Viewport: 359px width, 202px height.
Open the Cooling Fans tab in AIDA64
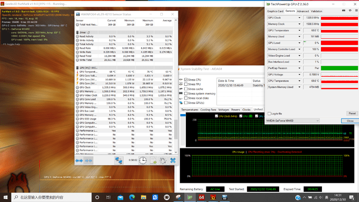pos(208,110)
